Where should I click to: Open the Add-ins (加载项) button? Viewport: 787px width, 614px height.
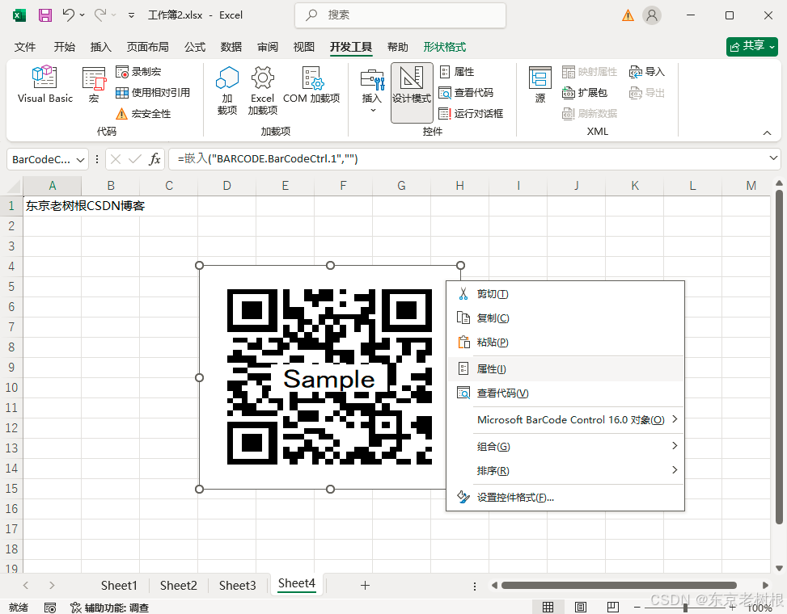(226, 90)
